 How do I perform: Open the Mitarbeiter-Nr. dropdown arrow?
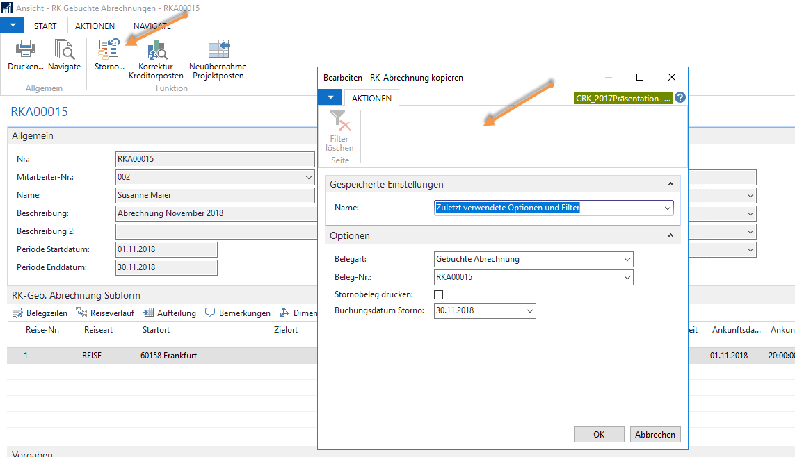(308, 177)
